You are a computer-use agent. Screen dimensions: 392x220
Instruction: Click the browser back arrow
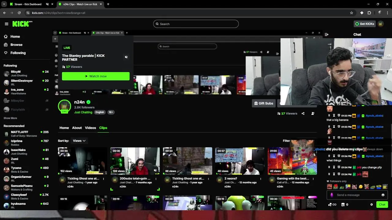5,13
